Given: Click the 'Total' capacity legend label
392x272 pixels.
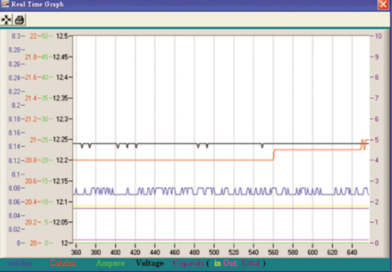Looking at the screenshot, I should point(251,263).
